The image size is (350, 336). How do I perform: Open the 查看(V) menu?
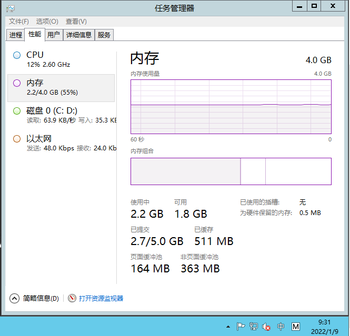click(x=76, y=22)
